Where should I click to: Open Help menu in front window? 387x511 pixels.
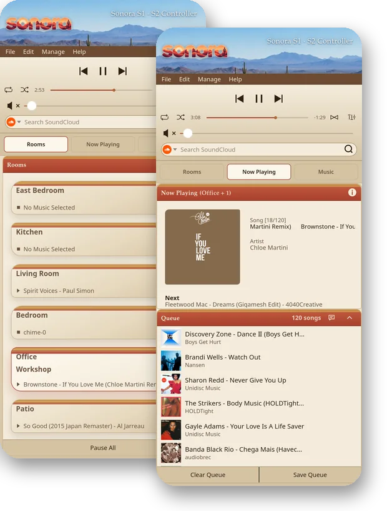pos(235,79)
